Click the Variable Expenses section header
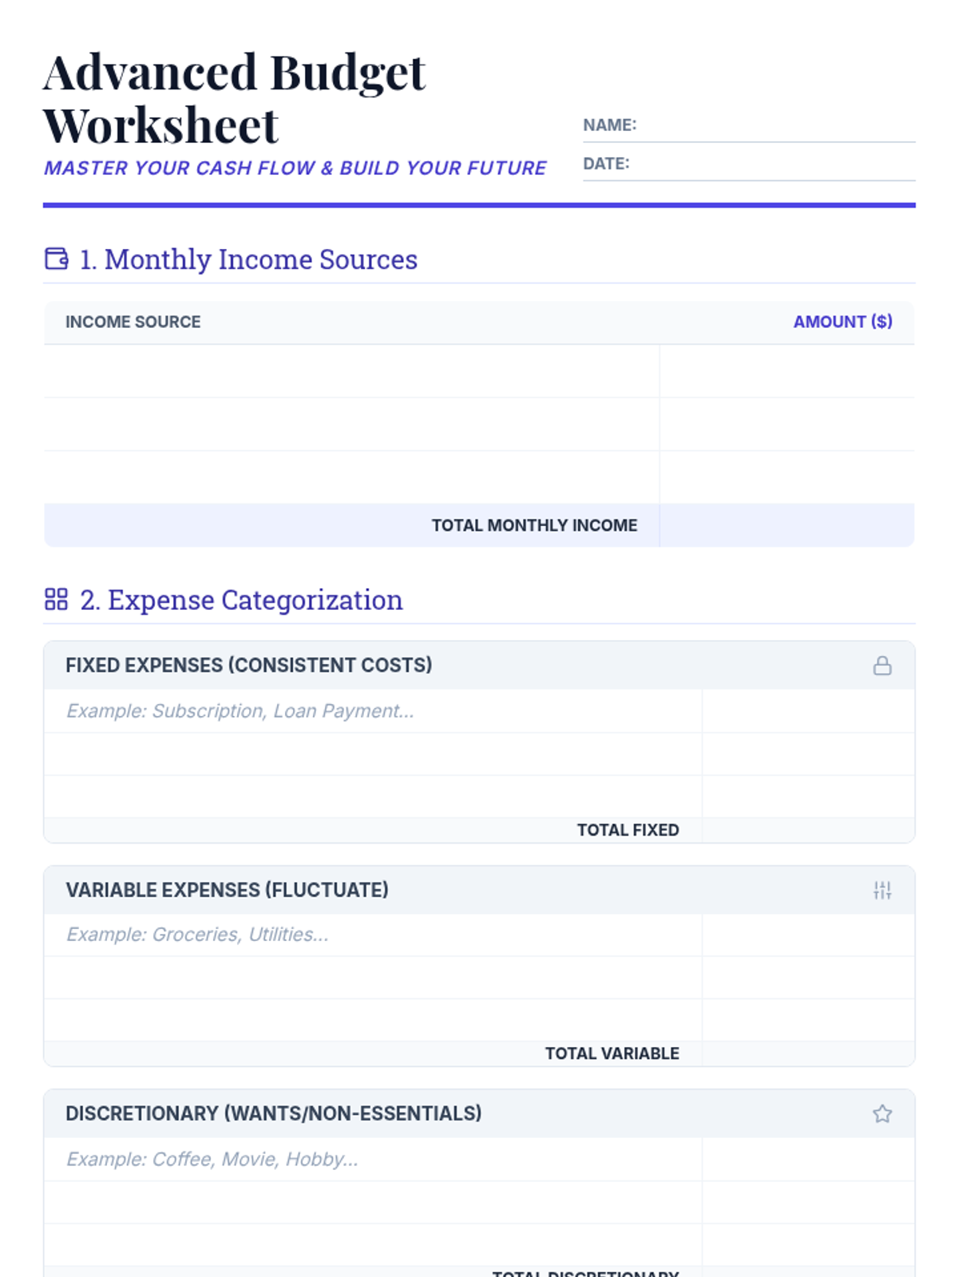 (228, 890)
